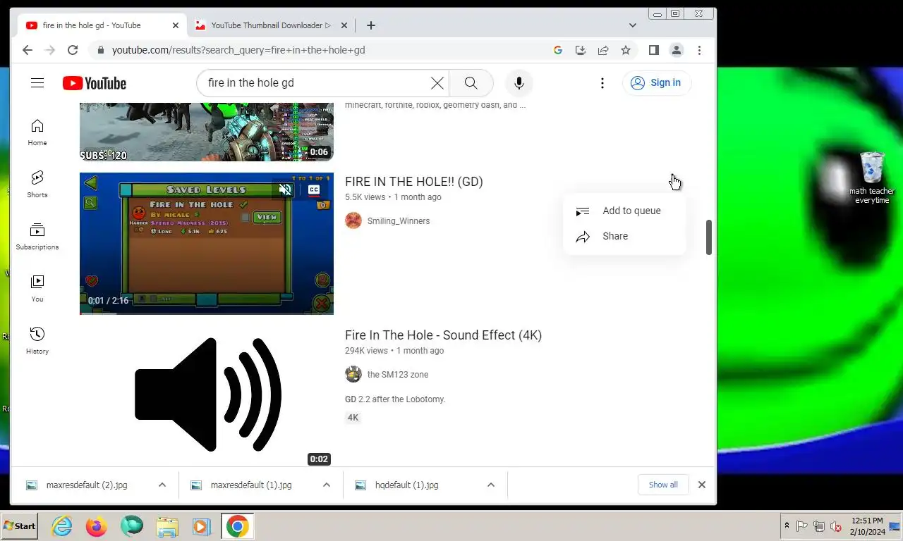Open the FIRE IN THE HOLE!! (GD) title
The width and height of the screenshot is (903, 541).
point(414,182)
